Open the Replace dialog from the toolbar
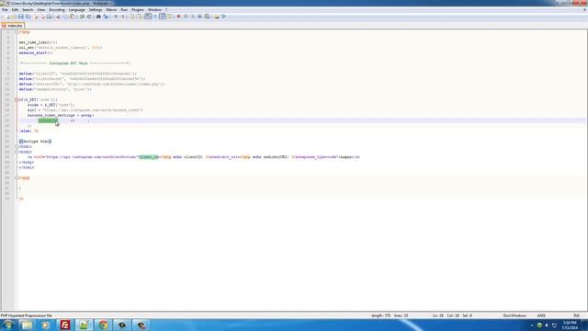 pyautogui.click(x=106, y=17)
